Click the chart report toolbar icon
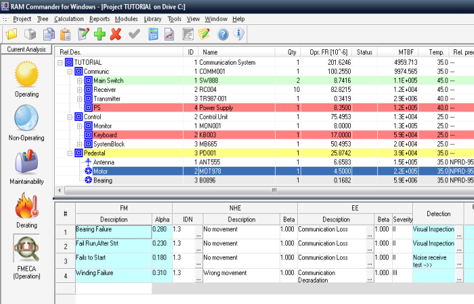 click(x=169, y=34)
